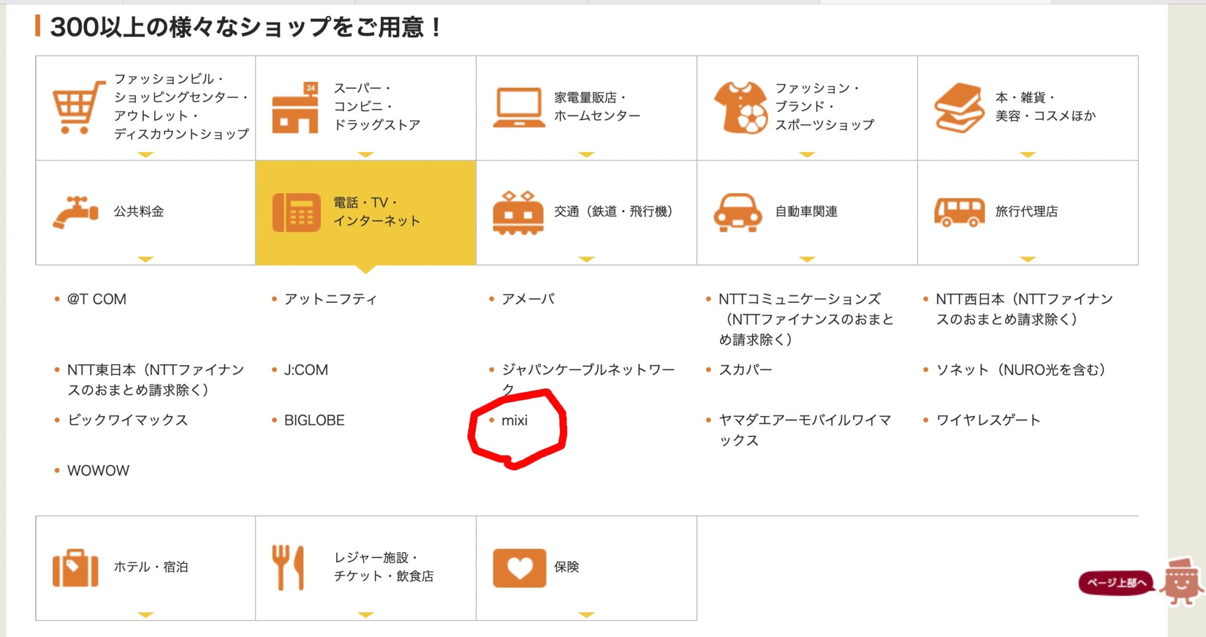Viewport: 1206px width, 637px height.
Task: Click the shirt and soccer ball icon
Action: pos(741,107)
